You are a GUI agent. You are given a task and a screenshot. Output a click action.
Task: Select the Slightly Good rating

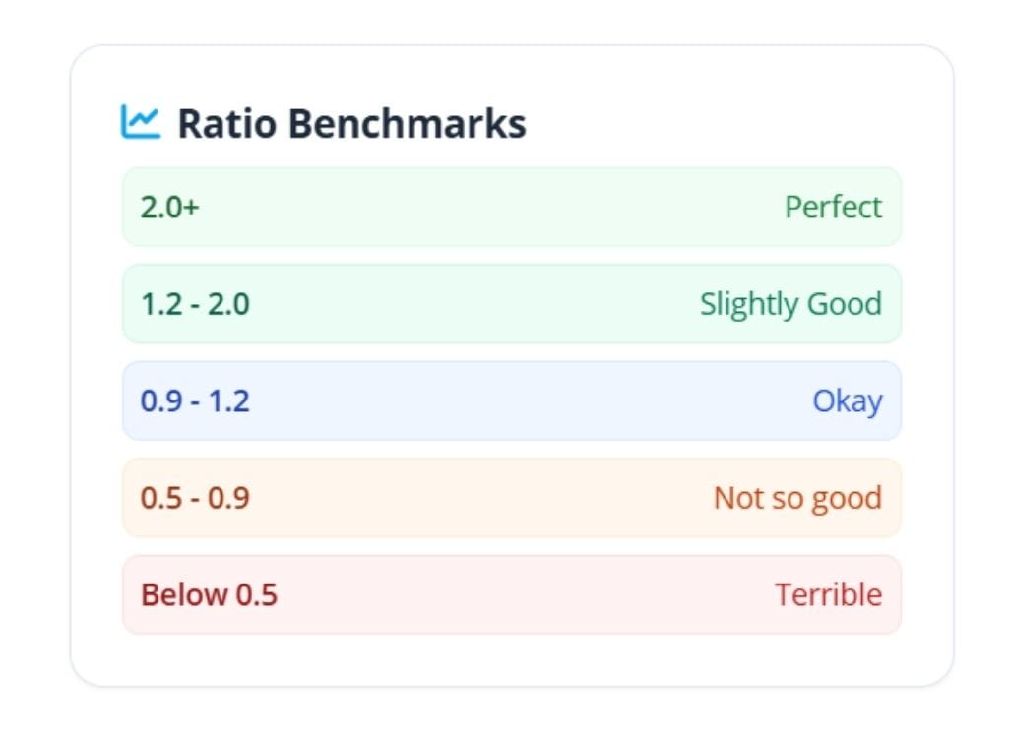[791, 303]
